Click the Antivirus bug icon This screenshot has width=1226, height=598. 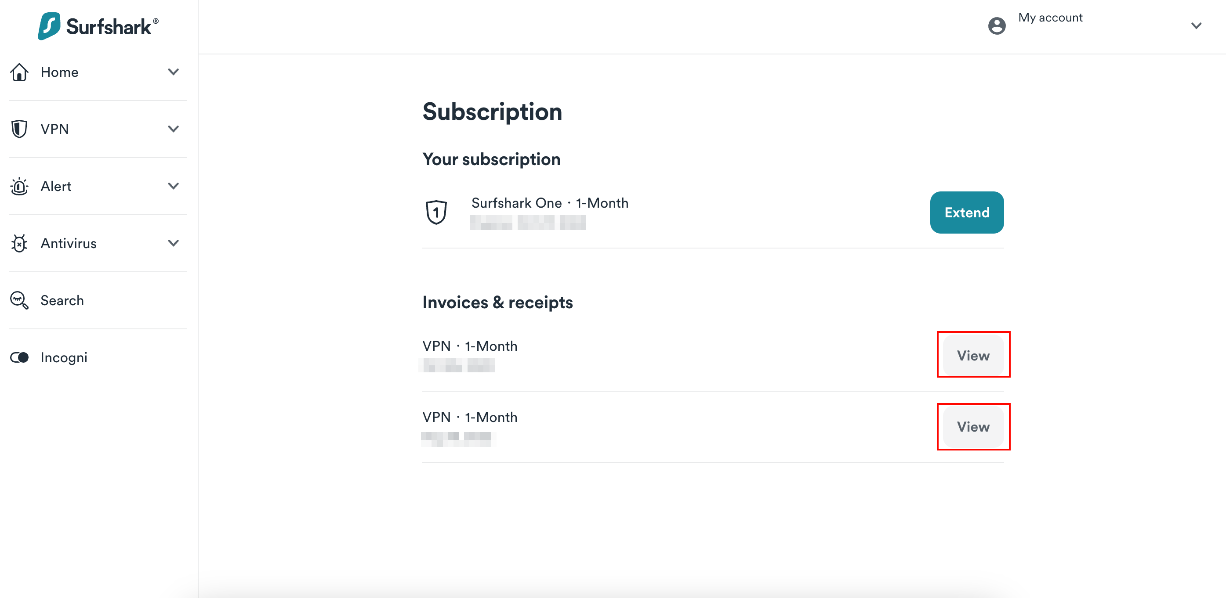[19, 243]
